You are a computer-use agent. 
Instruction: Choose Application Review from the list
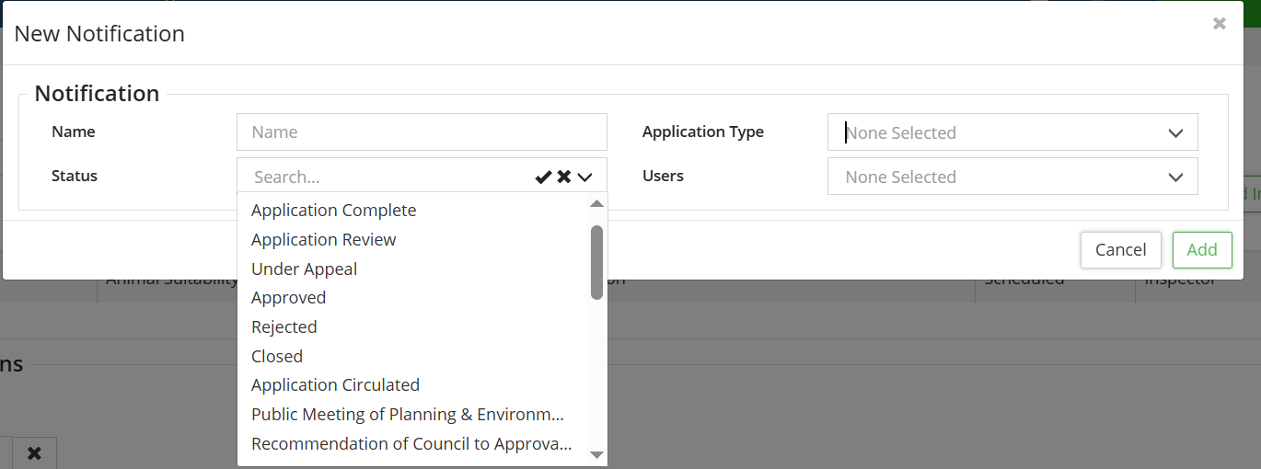pyautogui.click(x=323, y=240)
